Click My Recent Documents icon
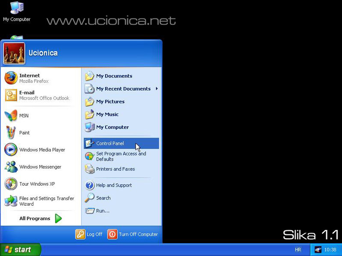342x256 pixels. [89, 89]
